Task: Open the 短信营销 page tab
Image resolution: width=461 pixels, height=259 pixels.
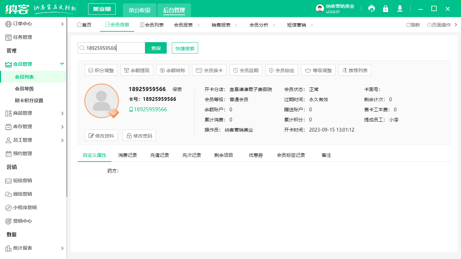Action: 297,25
